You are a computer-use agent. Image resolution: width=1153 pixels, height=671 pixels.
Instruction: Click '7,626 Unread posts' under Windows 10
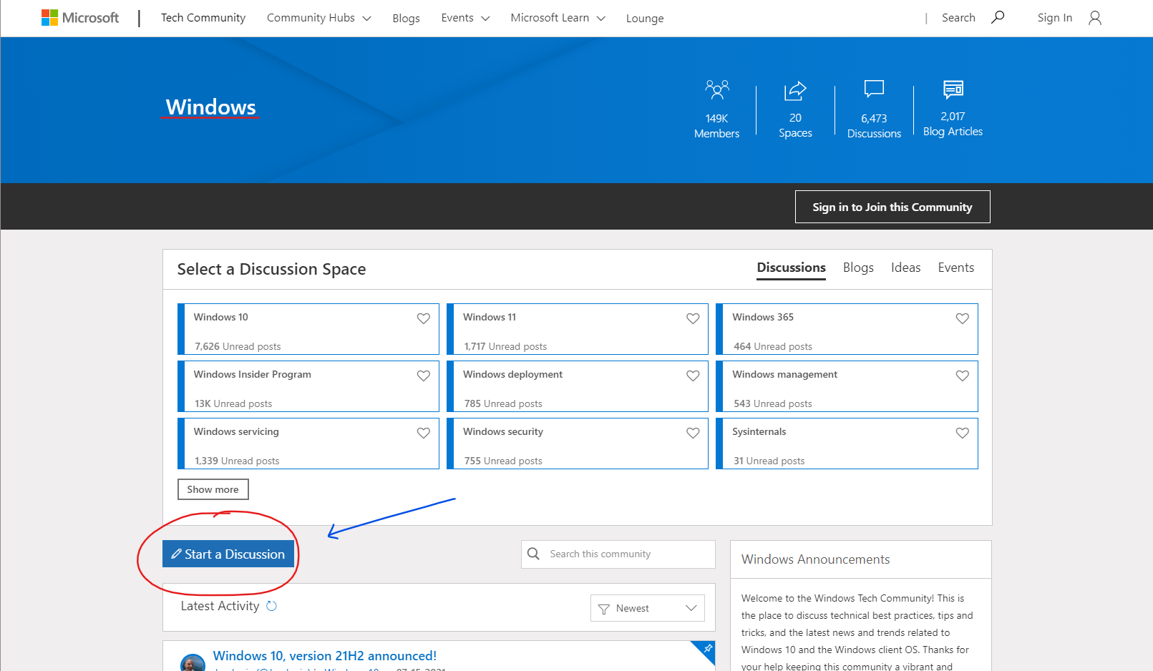coord(238,346)
